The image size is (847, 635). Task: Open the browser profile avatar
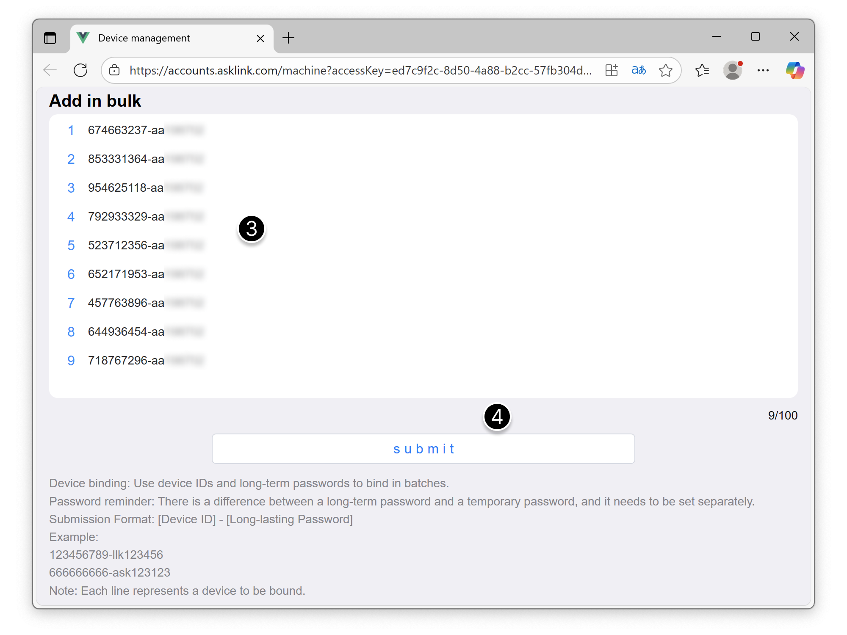pos(733,70)
